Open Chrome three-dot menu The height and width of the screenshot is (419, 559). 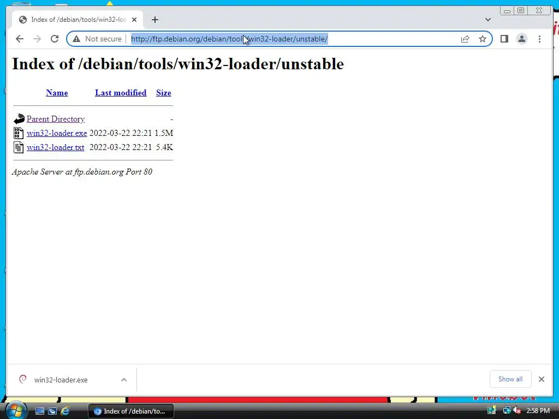pyautogui.click(x=539, y=39)
